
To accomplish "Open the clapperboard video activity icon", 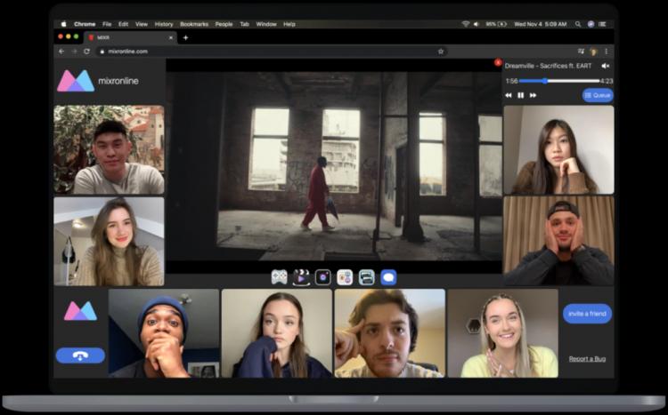I will point(301,277).
